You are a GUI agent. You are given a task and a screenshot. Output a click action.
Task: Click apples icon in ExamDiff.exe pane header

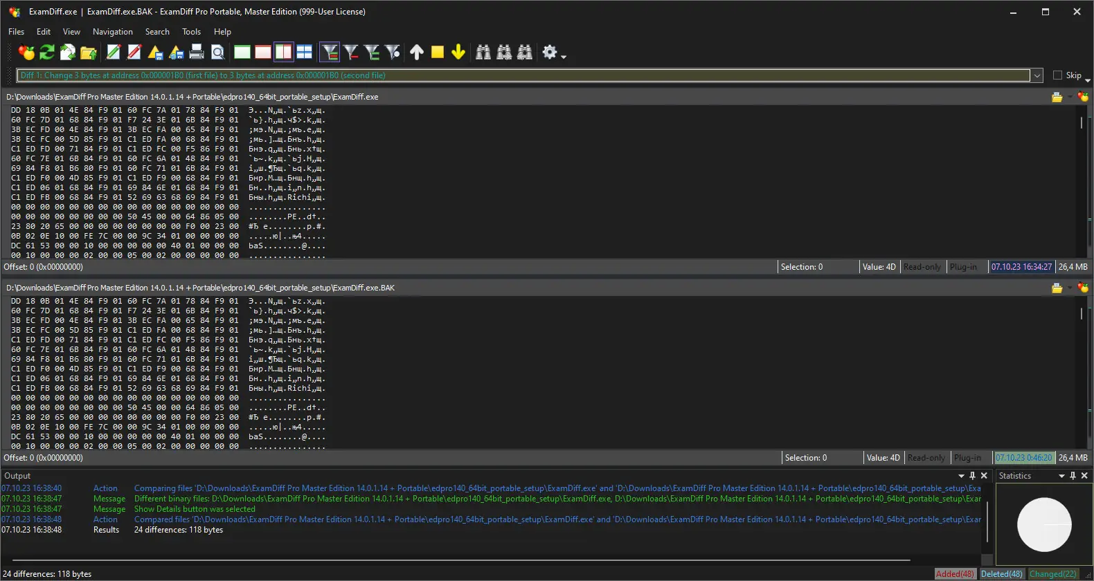(1083, 97)
